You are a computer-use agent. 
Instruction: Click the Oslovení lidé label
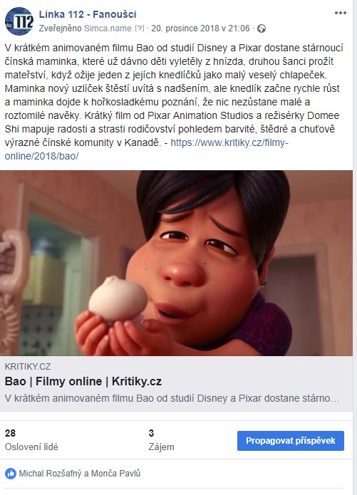pyautogui.click(x=31, y=447)
